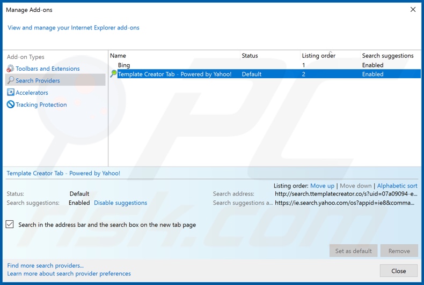Click Move up listing order link
Screen dimensions: 424x285
click(x=322, y=186)
